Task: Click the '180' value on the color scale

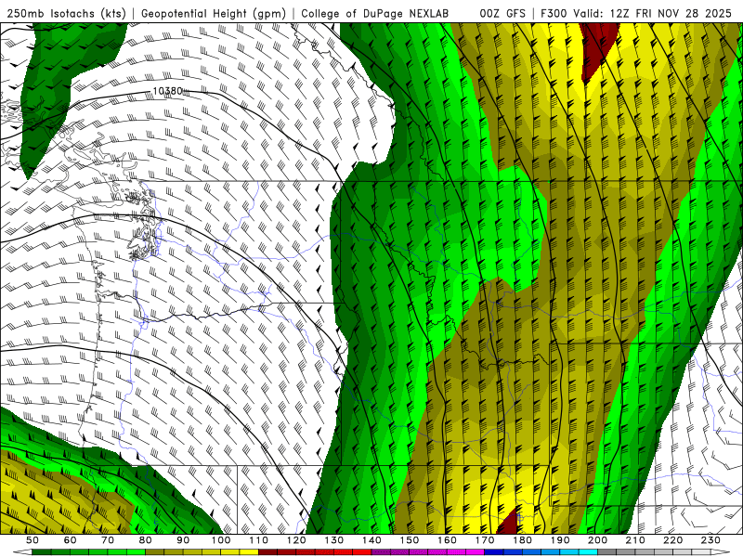Action: 522,540
